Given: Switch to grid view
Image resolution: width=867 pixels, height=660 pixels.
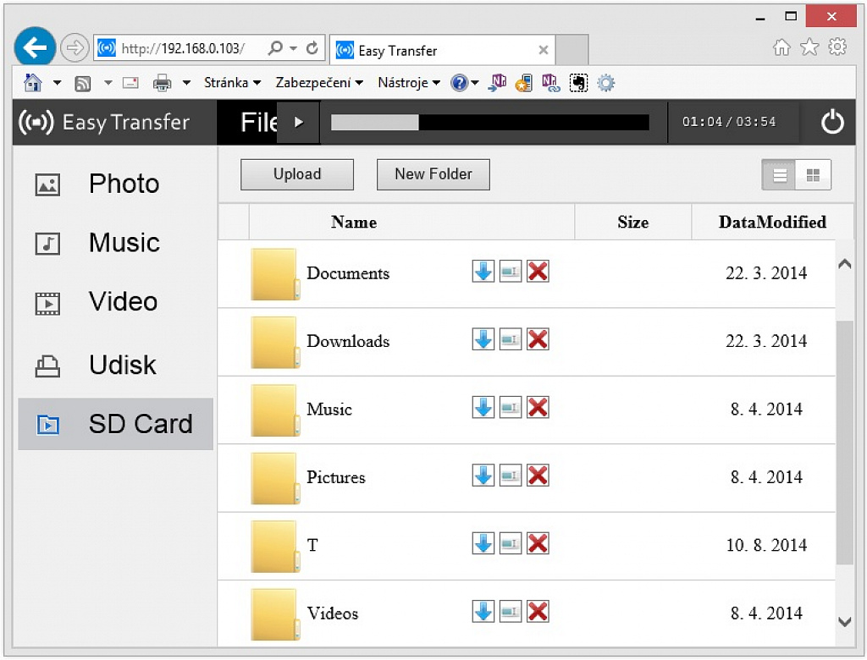Looking at the screenshot, I should point(814,175).
